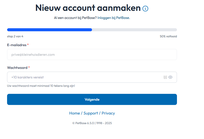Focus the E-mailadres input field
Image resolution: width=204 pixels, height=139 pixels.
92,54
